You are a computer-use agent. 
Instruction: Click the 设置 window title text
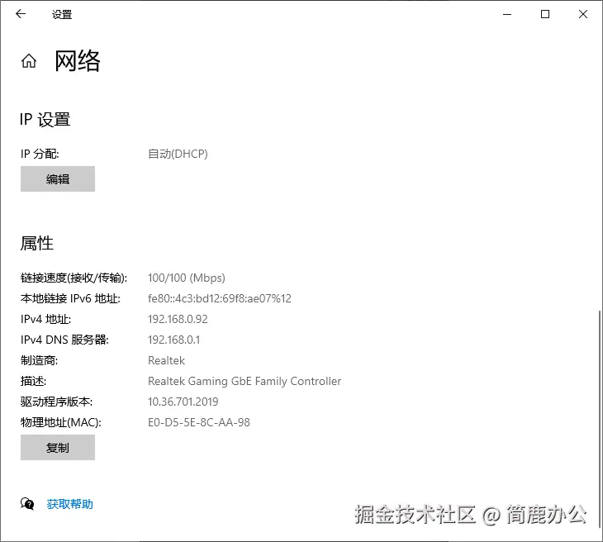click(62, 15)
